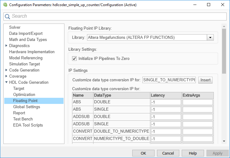Image resolution: width=230 pixels, height=158 pixels.
Task: Edit Latency field for ABS DOUBLE
Action: pos(166,102)
